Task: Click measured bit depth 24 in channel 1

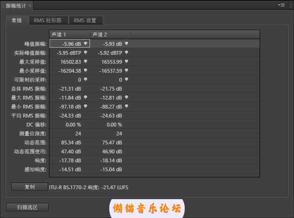Action: 78,134
